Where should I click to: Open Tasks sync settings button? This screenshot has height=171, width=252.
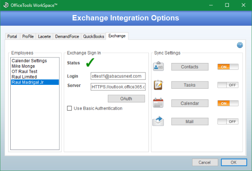190,85
